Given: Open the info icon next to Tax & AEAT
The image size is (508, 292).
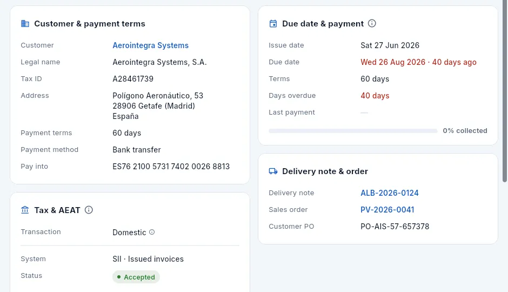Looking at the screenshot, I should (x=89, y=210).
